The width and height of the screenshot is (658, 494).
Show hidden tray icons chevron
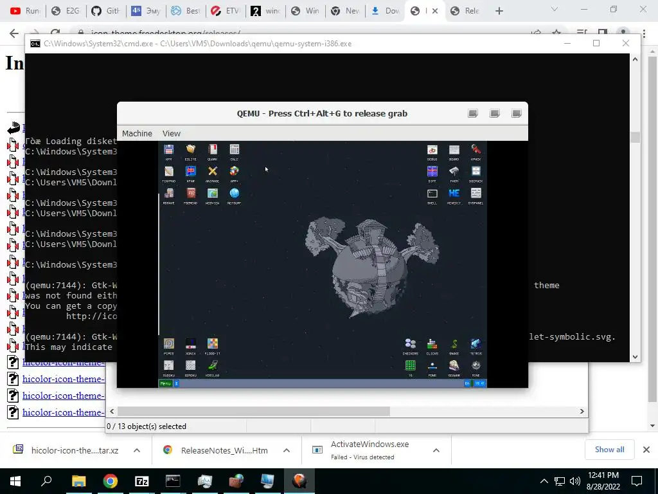[544, 481]
